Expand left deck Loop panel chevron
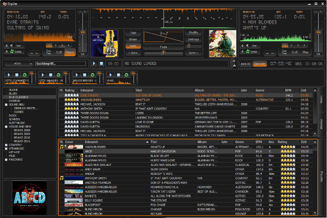Screen dimensions: 327x218 (7, 51)
